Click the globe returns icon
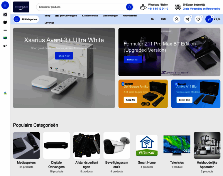The height and width of the screenshot is (176, 223). [178, 7]
